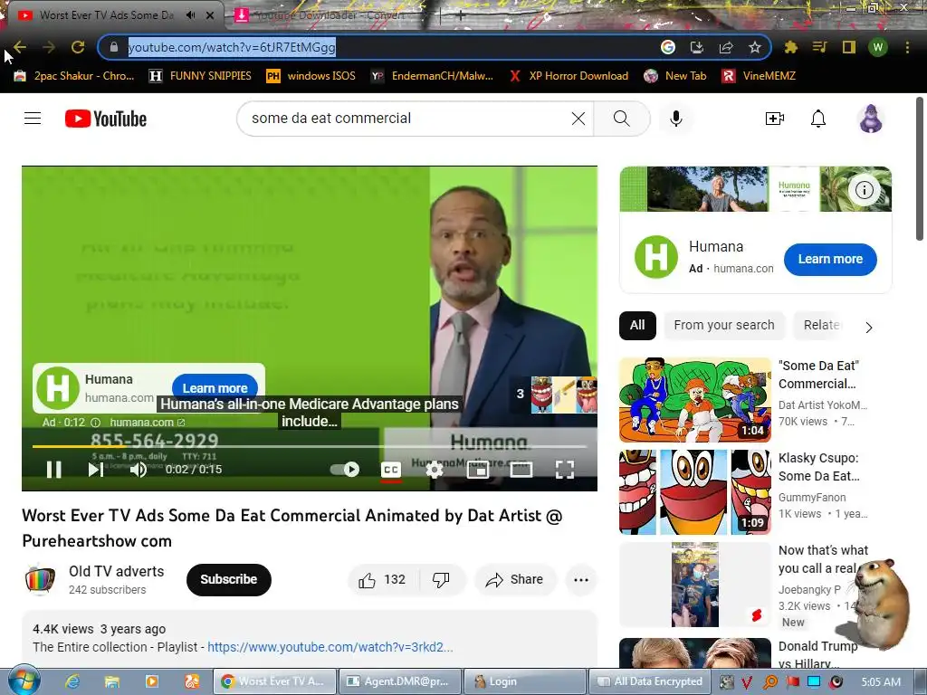Clear the search box with the X

point(578,119)
